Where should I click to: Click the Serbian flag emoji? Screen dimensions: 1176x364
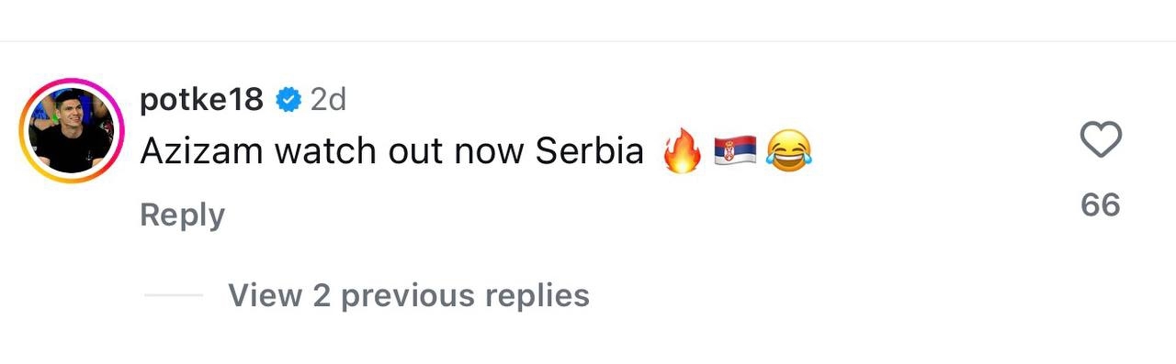(x=735, y=151)
